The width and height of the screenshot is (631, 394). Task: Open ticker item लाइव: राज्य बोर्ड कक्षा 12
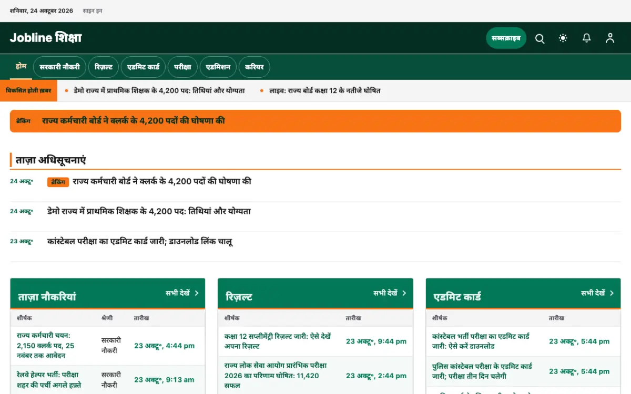click(x=325, y=91)
